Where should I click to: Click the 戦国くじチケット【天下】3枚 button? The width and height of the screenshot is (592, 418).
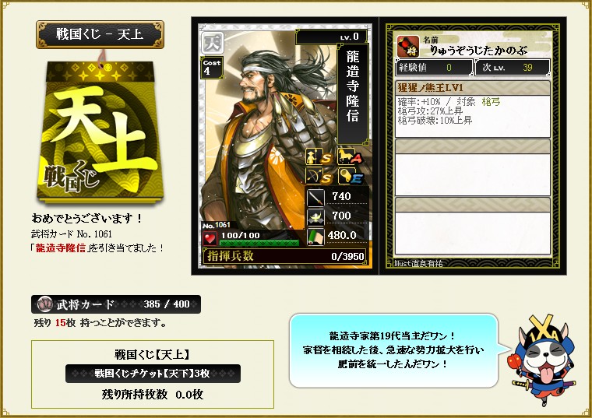point(153,374)
